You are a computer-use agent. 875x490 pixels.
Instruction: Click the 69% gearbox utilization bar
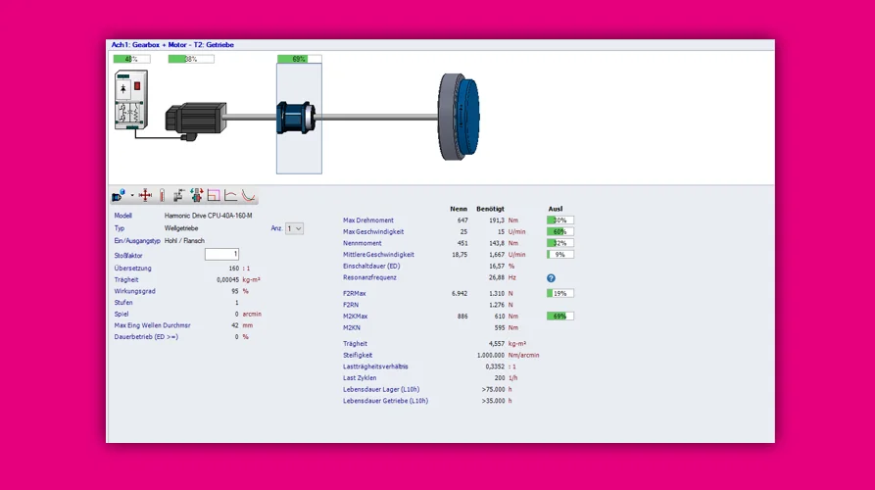coord(299,59)
